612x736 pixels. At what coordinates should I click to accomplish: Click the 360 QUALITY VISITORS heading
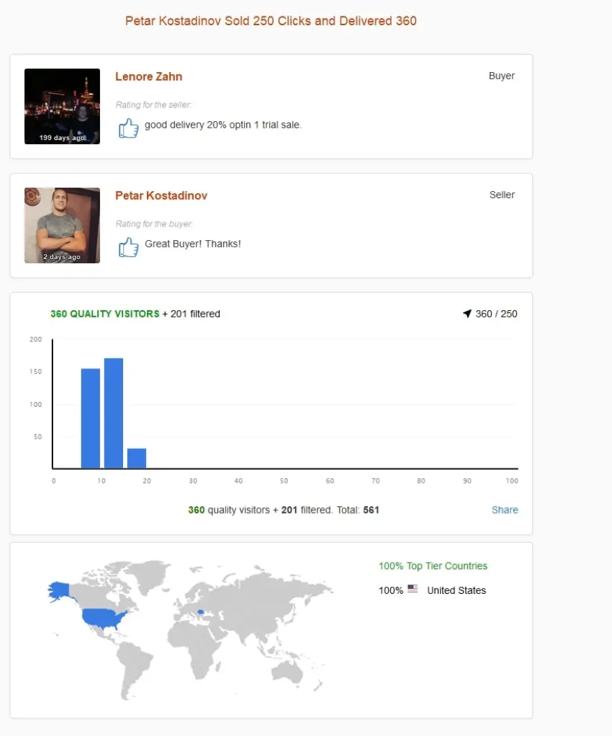105,314
